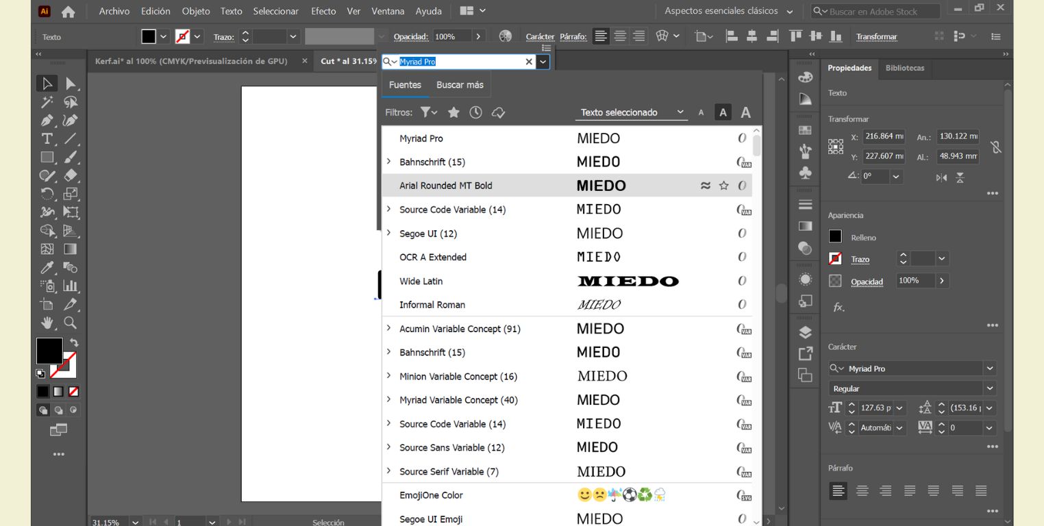Right align text in control bar
The height and width of the screenshot is (526, 1044).
639,36
